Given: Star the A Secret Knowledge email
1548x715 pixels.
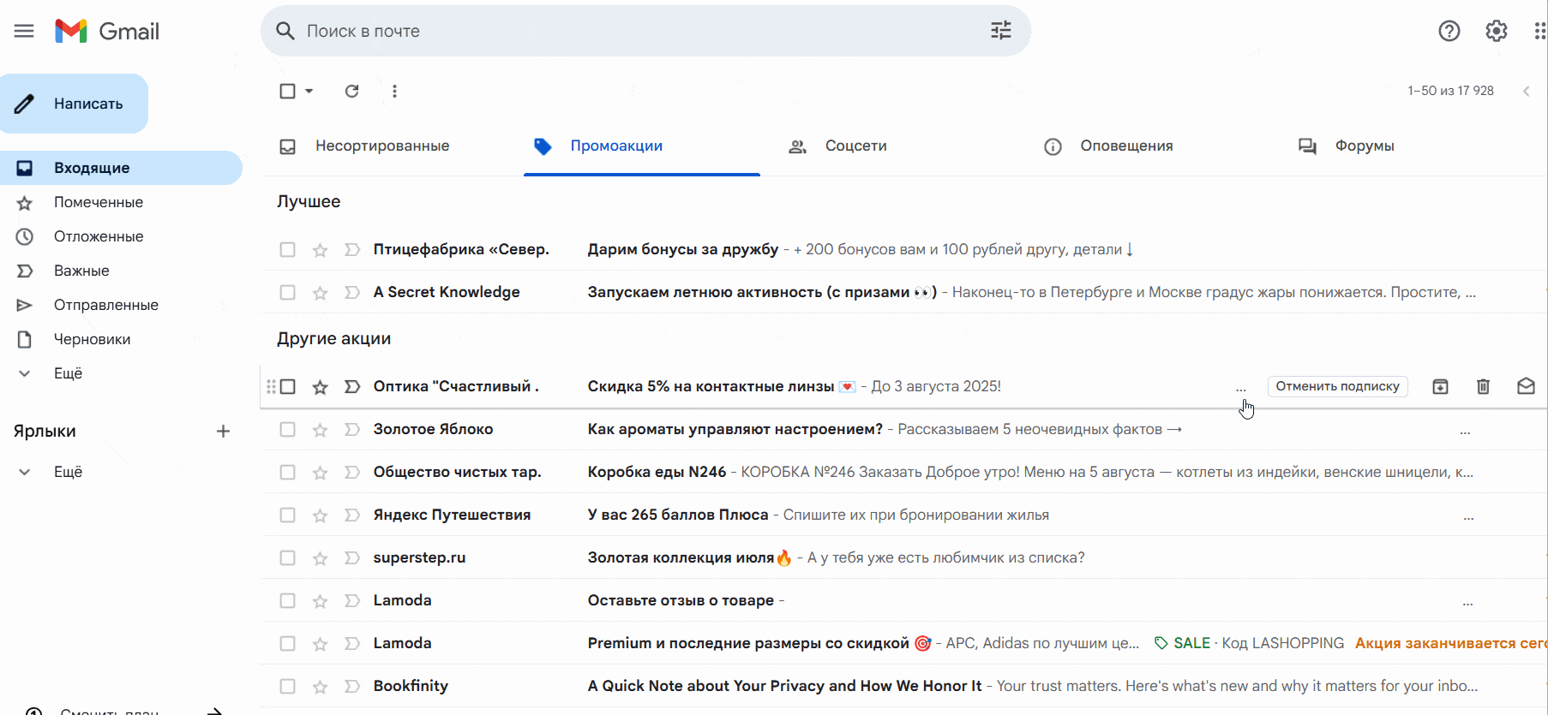Looking at the screenshot, I should tap(320, 293).
